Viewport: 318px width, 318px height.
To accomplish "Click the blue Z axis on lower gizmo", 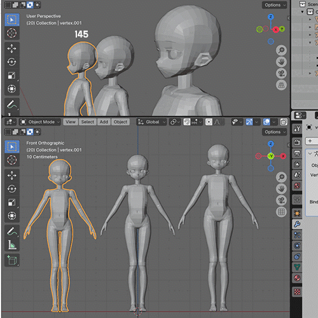I will point(271,144).
